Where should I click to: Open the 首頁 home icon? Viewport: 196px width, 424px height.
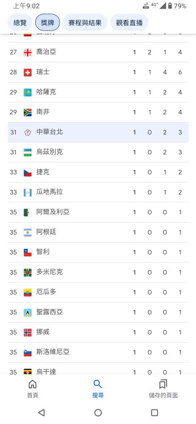33,384
